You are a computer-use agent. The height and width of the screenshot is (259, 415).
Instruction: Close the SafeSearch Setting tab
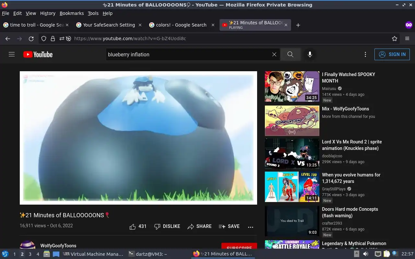point(140,25)
